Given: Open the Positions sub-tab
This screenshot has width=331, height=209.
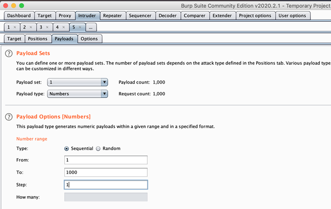Looking at the screenshot, I should point(38,39).
